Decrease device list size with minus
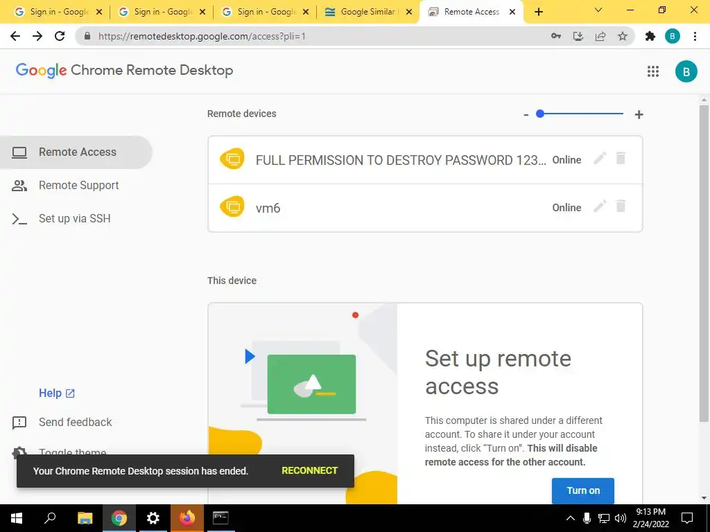The width and height of the screenshot is (710, 532). 526,114
